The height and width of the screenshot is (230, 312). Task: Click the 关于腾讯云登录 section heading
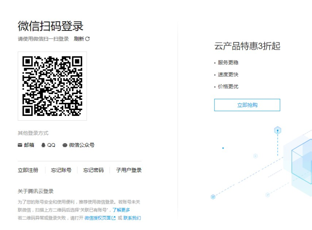(x=36, y=191)
